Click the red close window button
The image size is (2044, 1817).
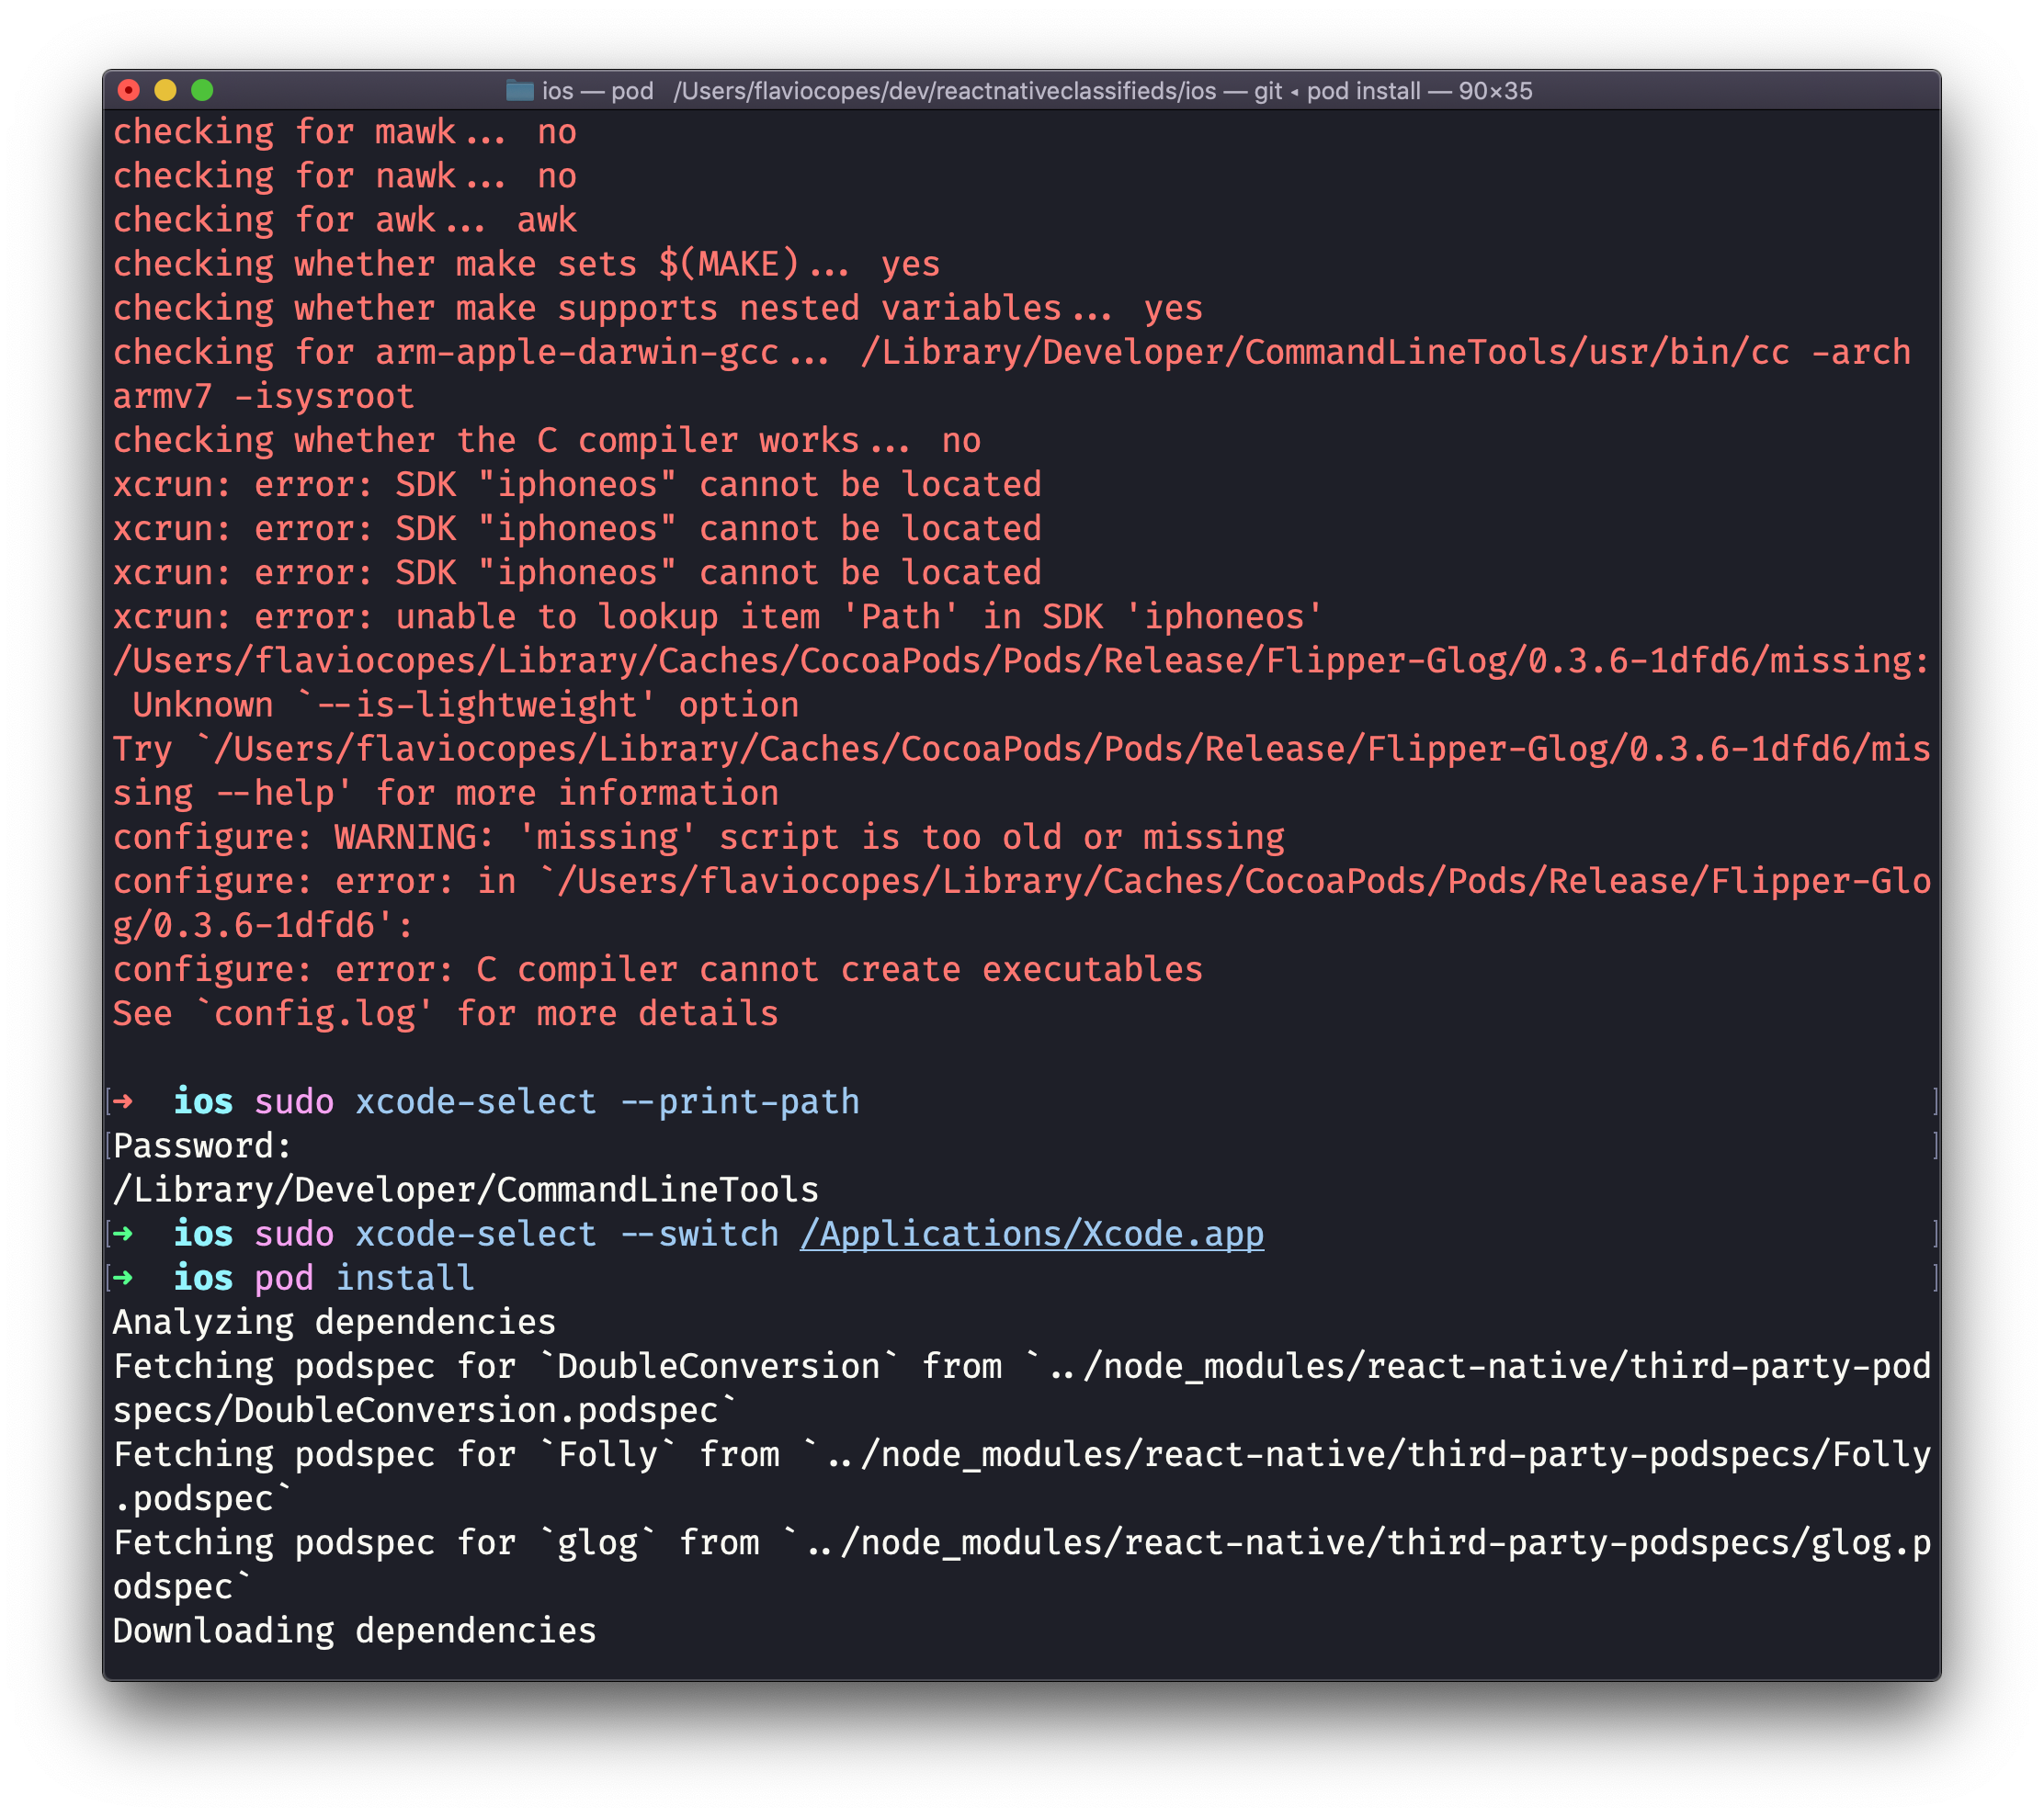(x=129, y=91)
